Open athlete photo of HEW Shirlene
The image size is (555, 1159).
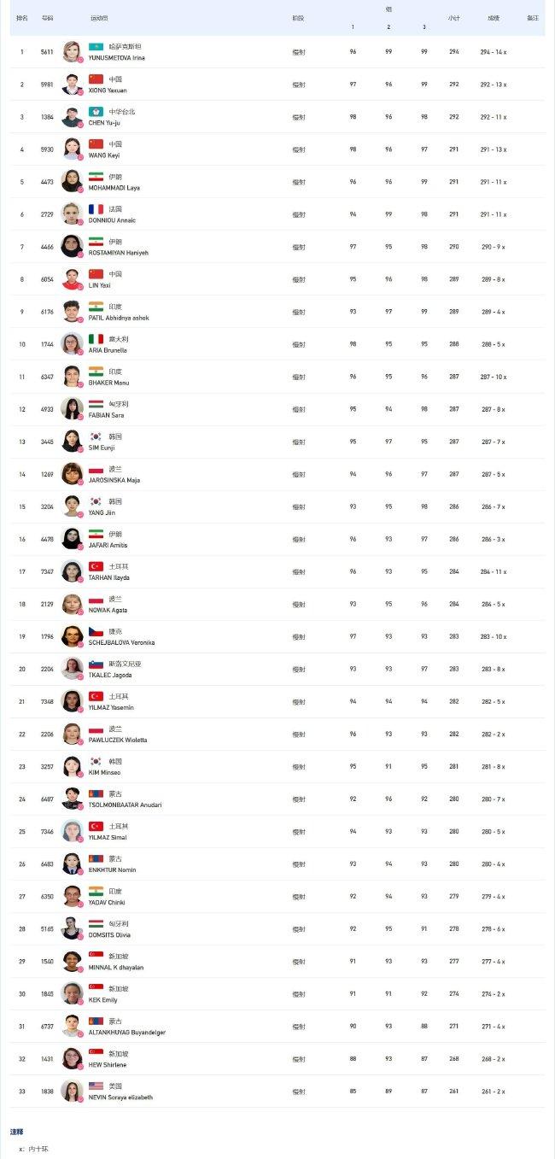(x=72, y=1057)
